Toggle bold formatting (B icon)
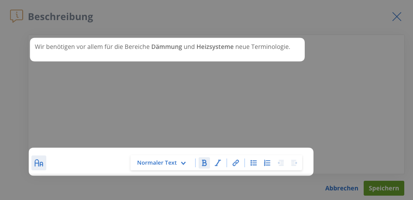Screen dimensions: 413x200 pyautogui.click(x=204, y=163)
